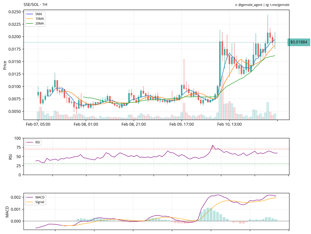Click the green 20MA legend line sample
The image size is (311, 234).
[x=30, y=24]
